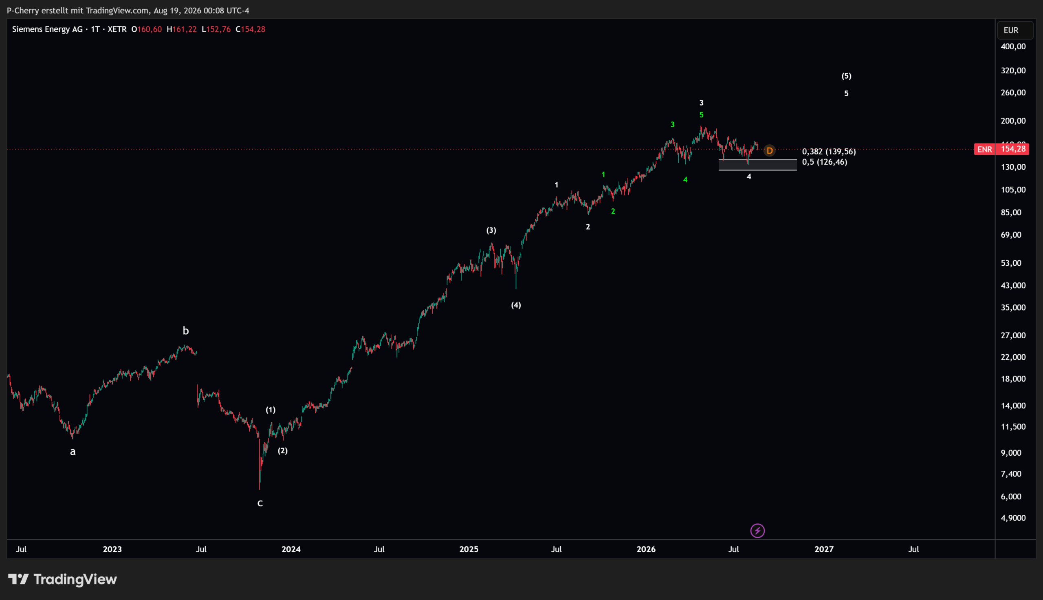The image size is (1043, 600).
Task: Select the white wave label 3
Action: (x=702, y=103)
